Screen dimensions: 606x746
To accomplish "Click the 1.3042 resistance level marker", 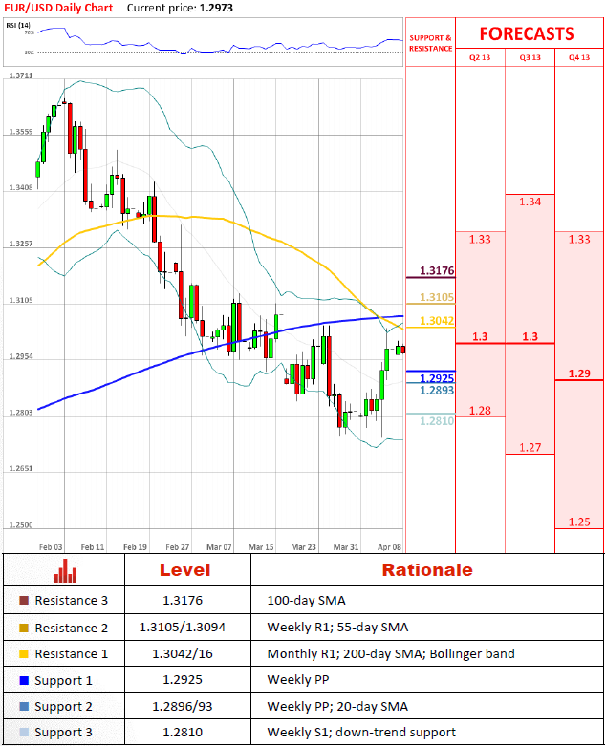I will click(437, 321).
